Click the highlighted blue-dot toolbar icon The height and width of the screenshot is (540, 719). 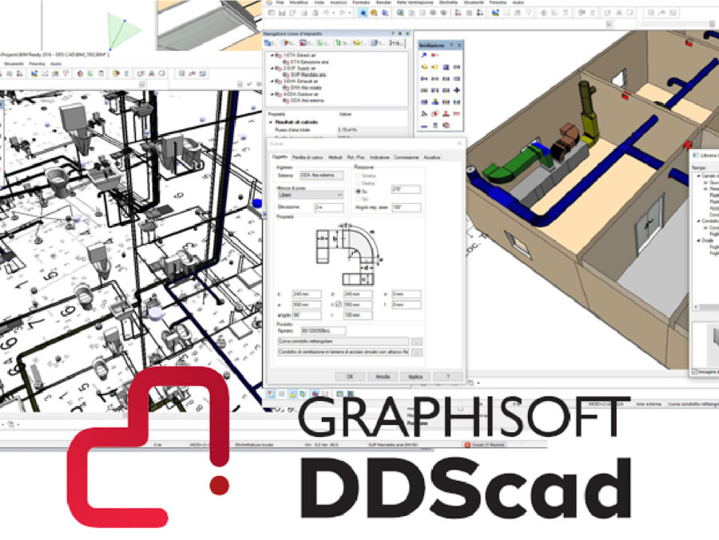point(363,14)
